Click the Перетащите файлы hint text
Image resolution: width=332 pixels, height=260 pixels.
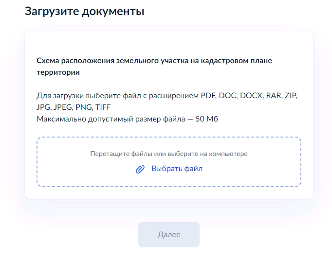pos(169,154)
